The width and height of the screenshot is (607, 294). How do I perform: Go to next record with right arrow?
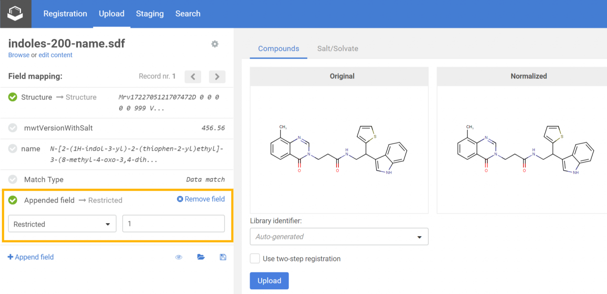[x=217, y=77]
